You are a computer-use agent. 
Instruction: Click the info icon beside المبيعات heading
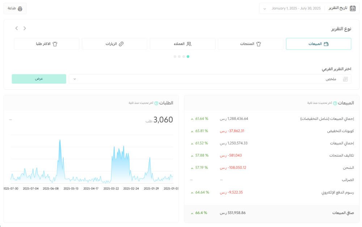click(x=335, y=103)
